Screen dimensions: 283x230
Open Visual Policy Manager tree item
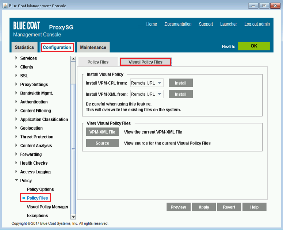coord(47,207)
